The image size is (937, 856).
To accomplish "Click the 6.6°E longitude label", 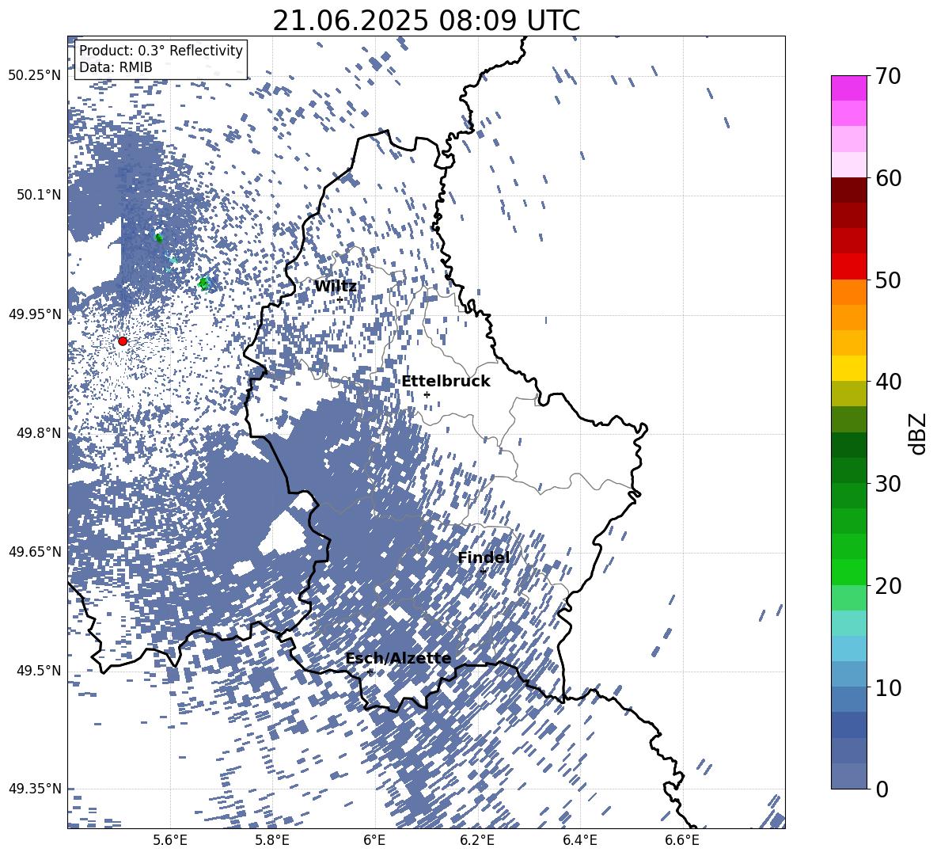I will [x=682, y=840].
